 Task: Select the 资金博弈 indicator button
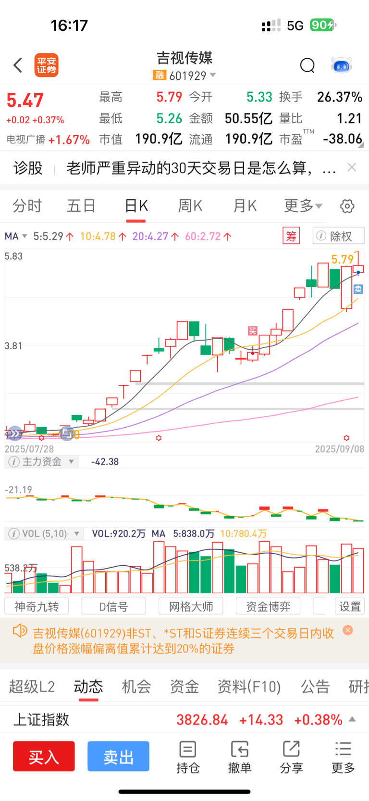268,606
